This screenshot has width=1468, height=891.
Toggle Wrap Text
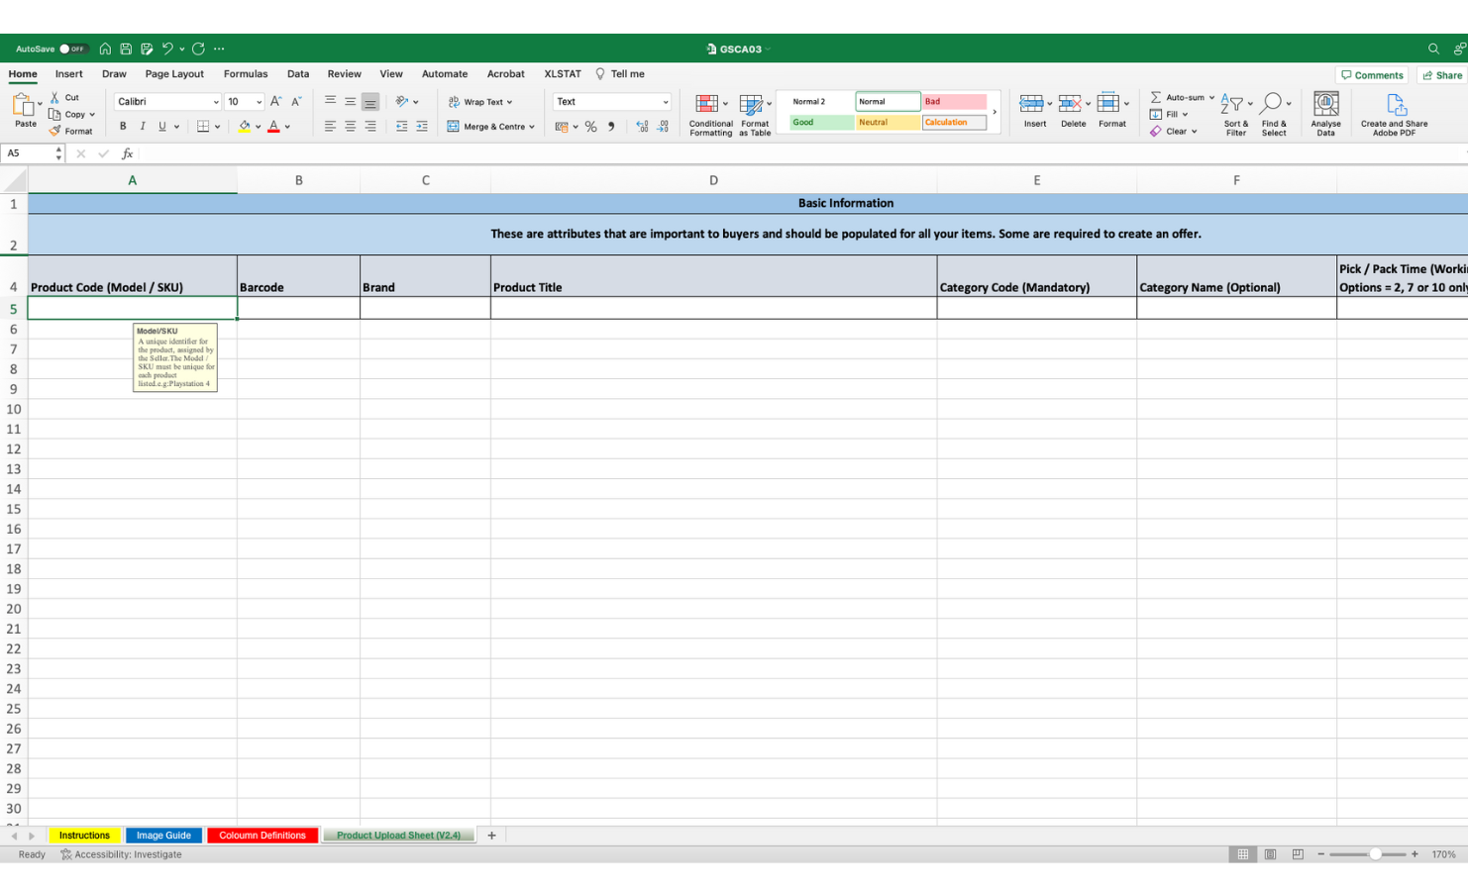coord(480,102)
